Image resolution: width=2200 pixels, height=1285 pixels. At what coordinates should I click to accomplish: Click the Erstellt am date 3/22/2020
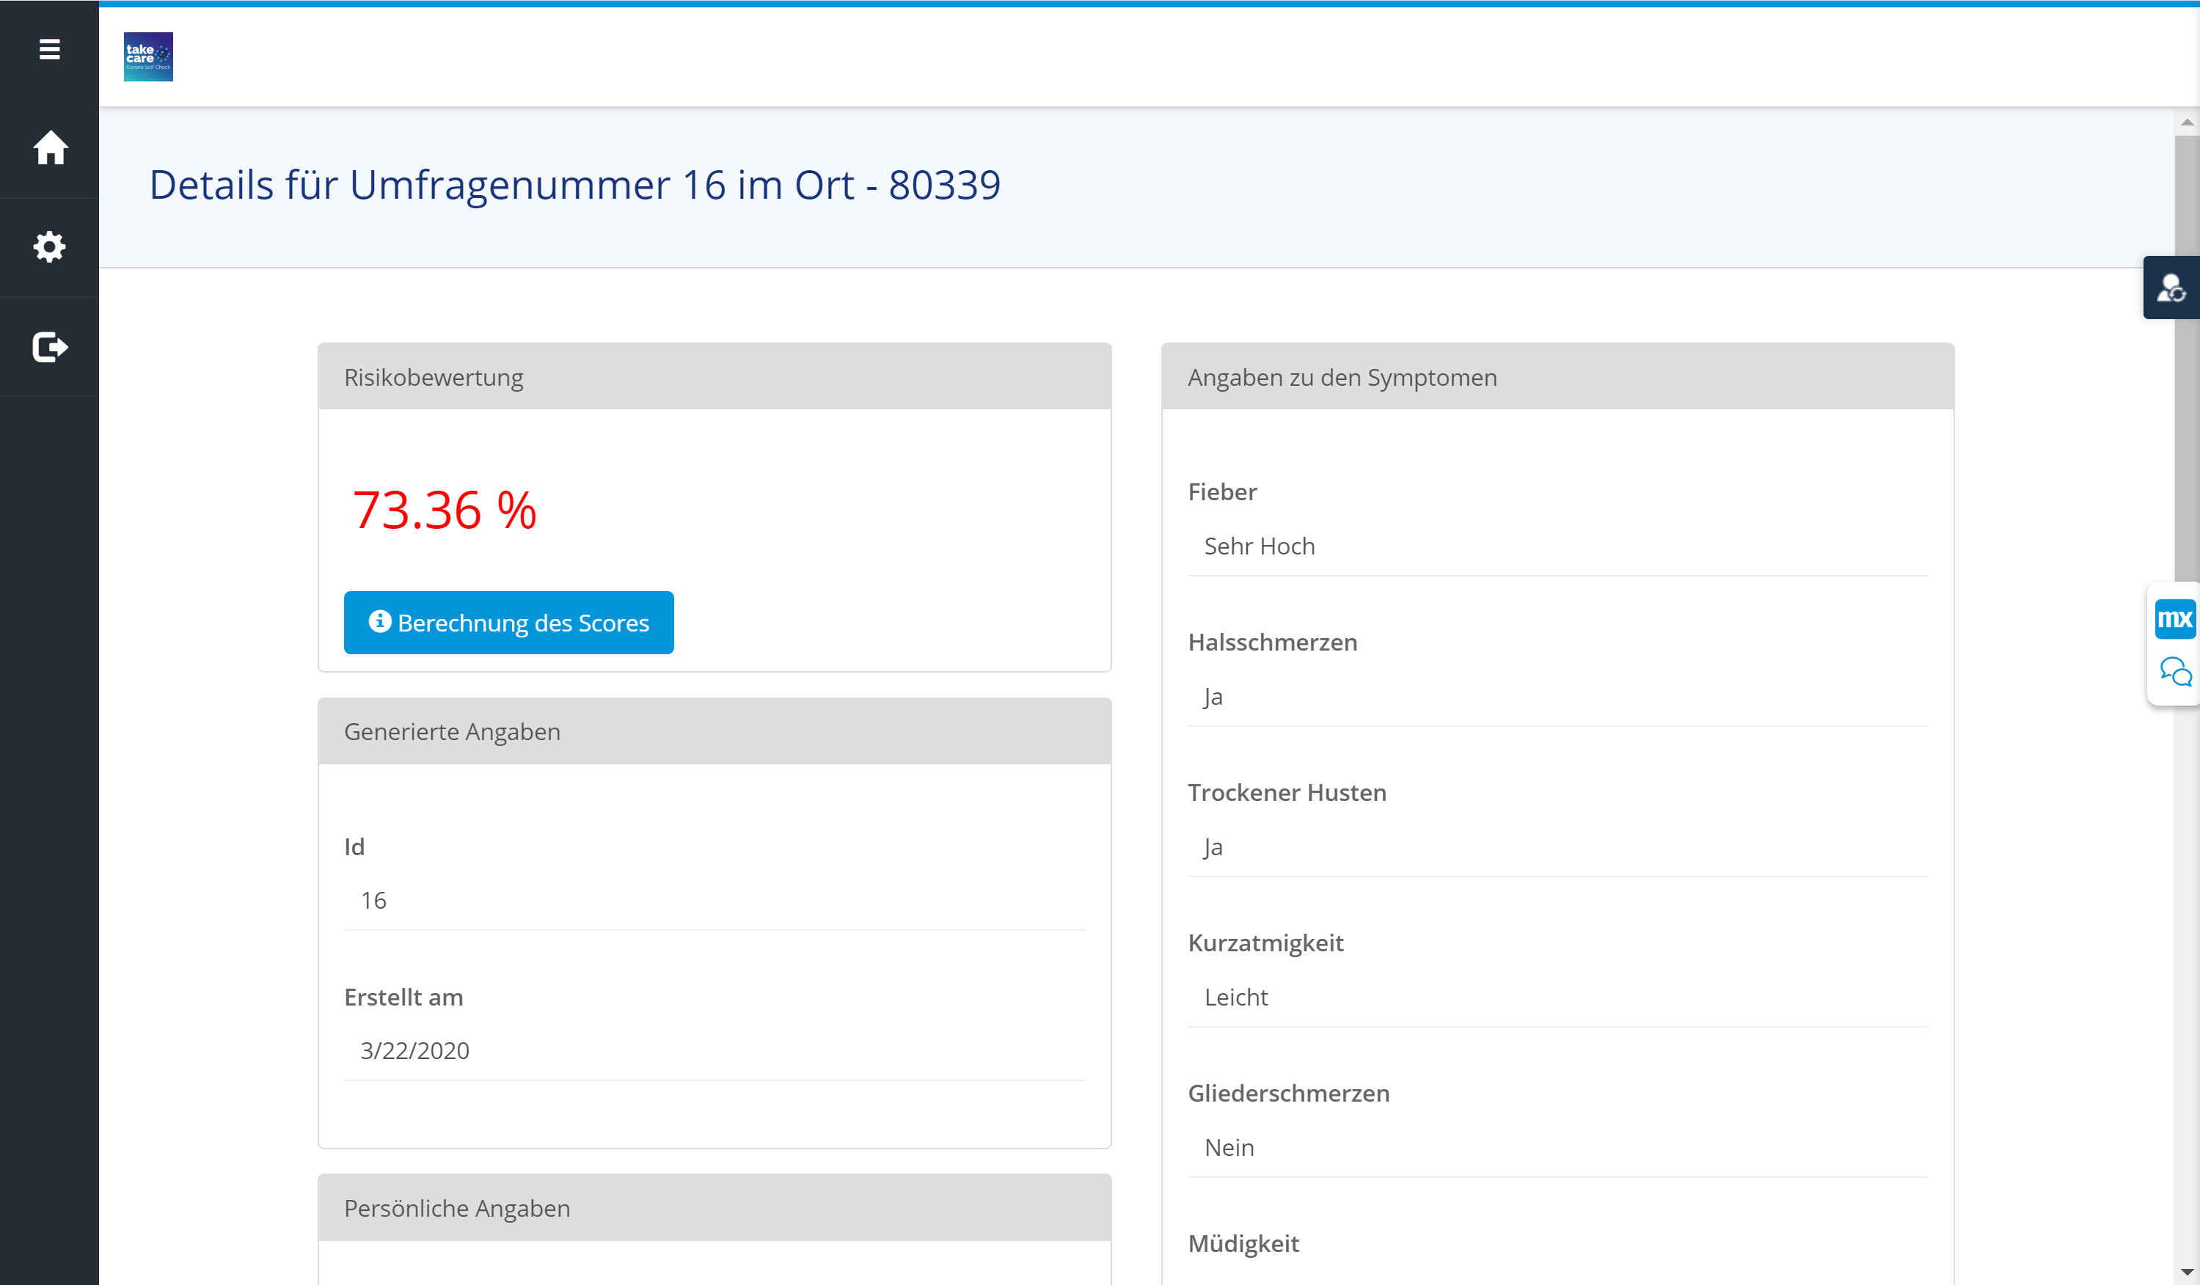click(414, 1050)
